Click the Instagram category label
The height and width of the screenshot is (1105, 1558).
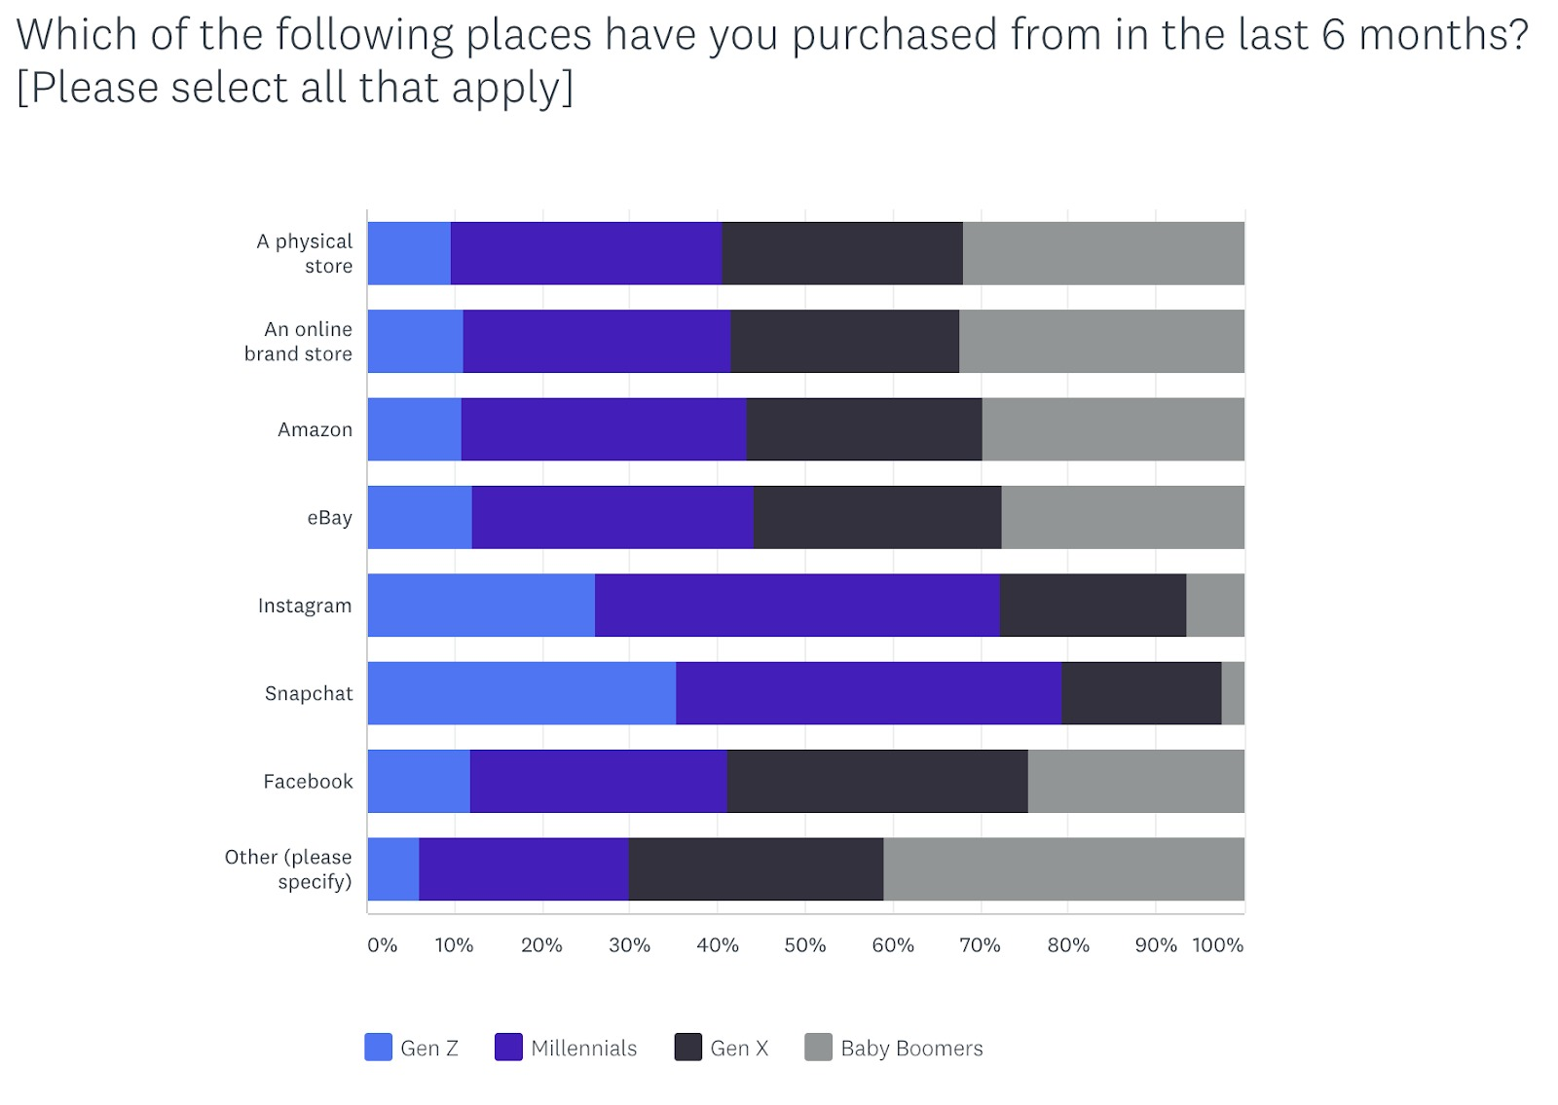305,606
